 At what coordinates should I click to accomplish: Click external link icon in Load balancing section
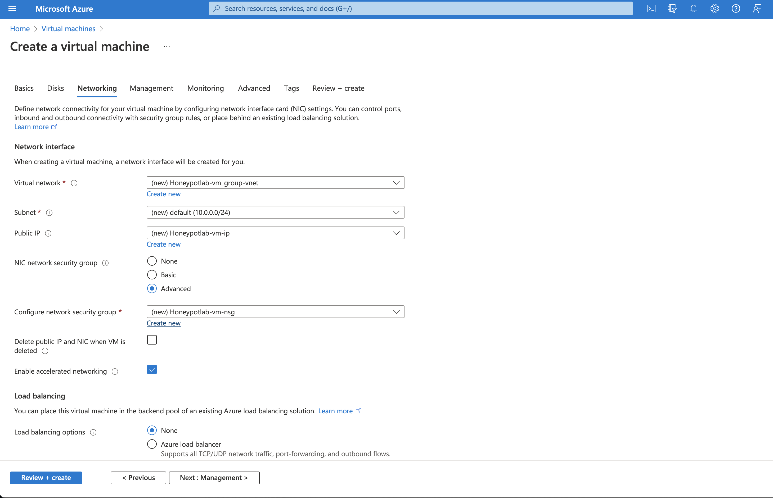(358, 411)
